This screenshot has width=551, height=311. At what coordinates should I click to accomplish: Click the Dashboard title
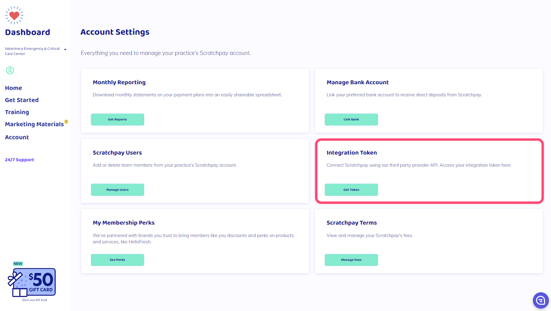click(x=28, y=32)
